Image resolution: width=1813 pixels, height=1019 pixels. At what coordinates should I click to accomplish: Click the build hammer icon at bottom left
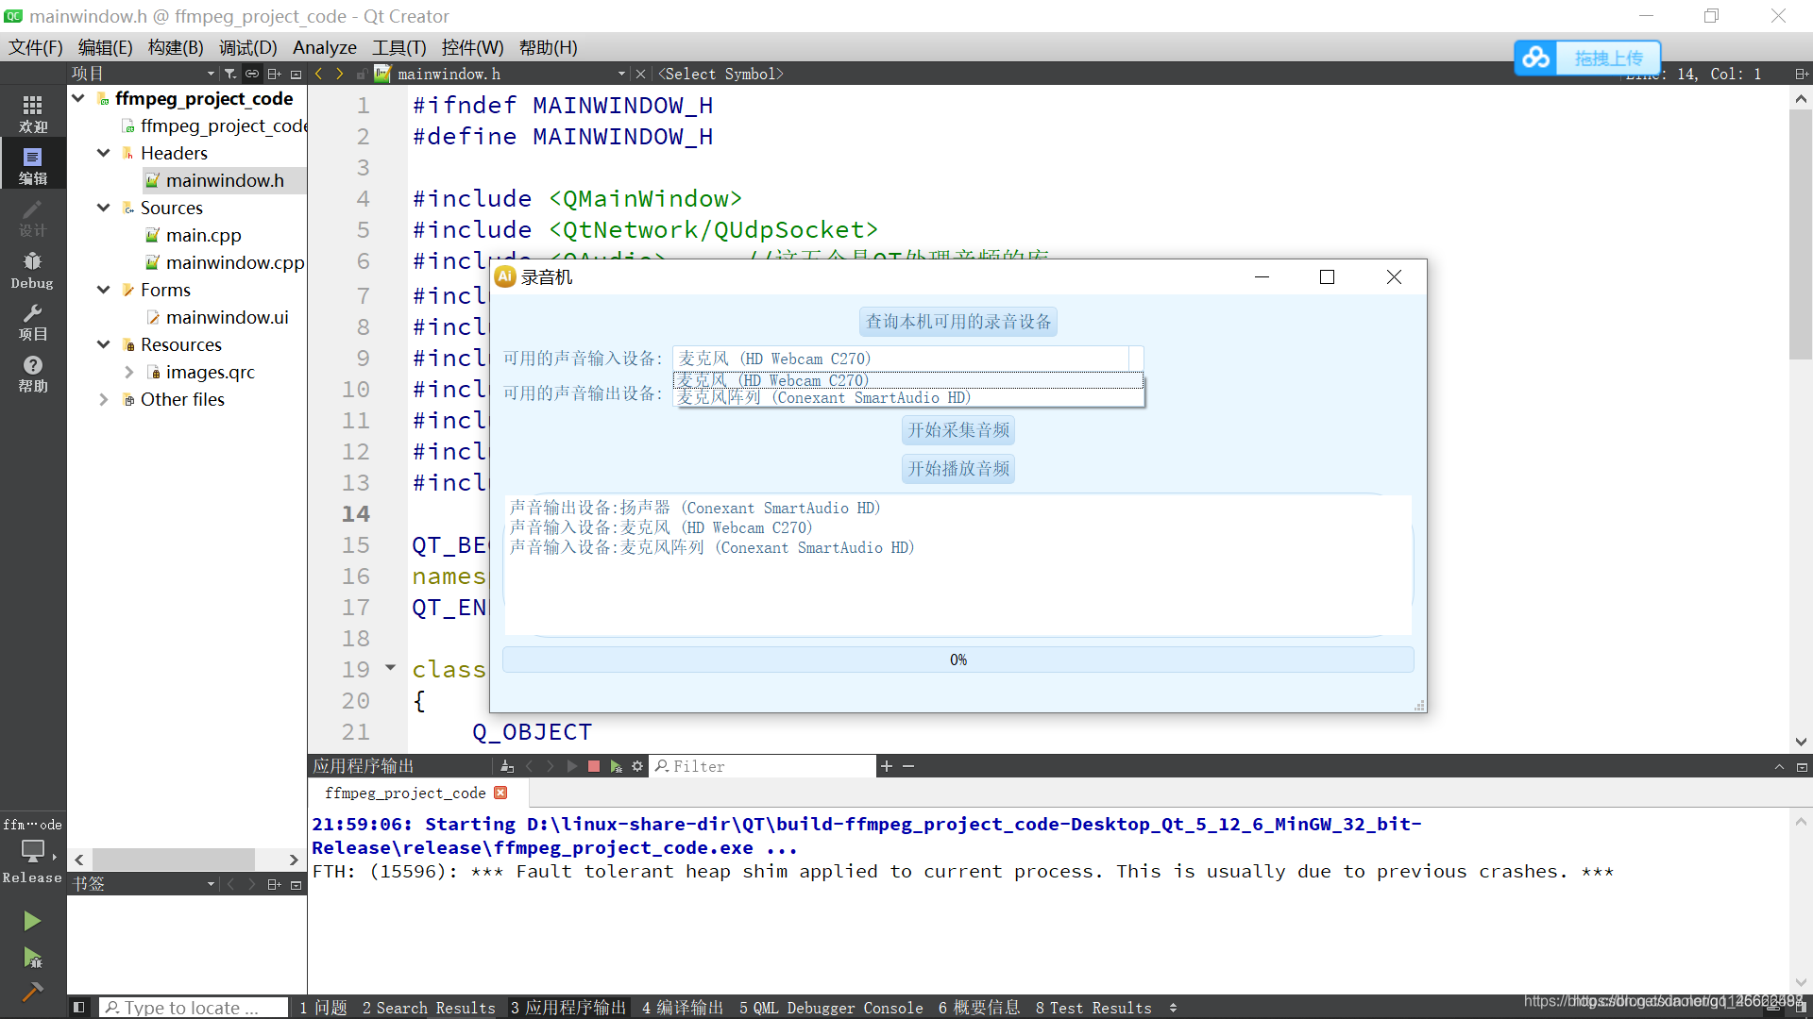point(32,993)
